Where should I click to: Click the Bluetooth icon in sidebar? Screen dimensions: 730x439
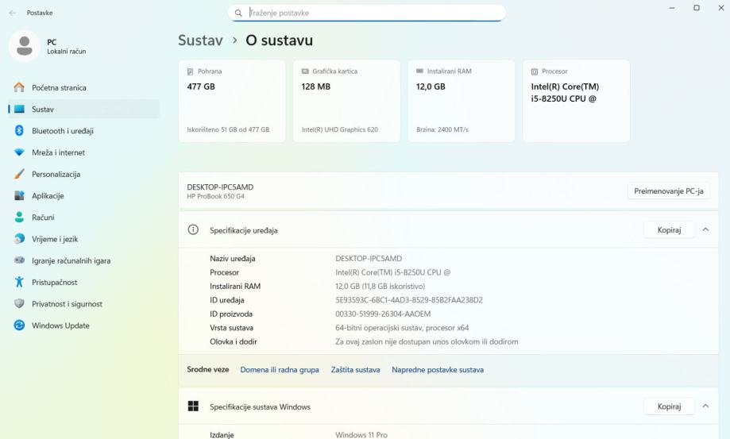click(x=19, y=131)
